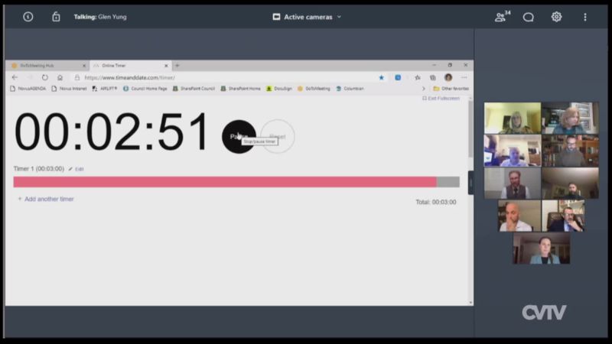612x344 pixels.
Task: Click the Timer 1 (00:03:00) label
Action: point(39,168)
